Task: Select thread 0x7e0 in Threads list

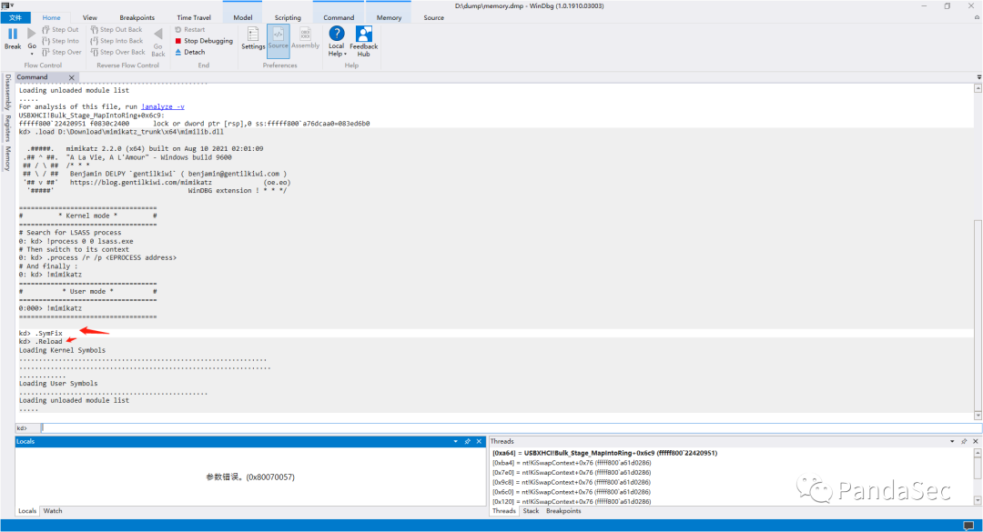Action: click(x=571, y=473)
